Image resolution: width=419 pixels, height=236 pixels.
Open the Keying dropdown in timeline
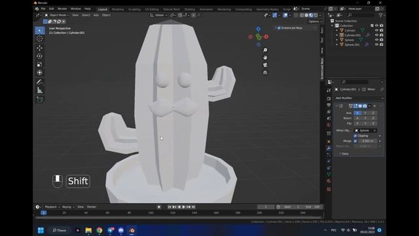click(x=68, y=207)
